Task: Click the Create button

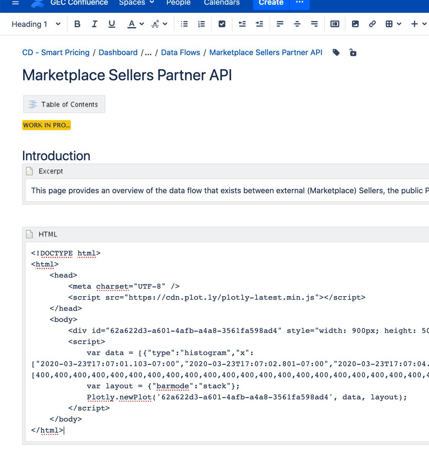Action: click(x=271, y=4)
